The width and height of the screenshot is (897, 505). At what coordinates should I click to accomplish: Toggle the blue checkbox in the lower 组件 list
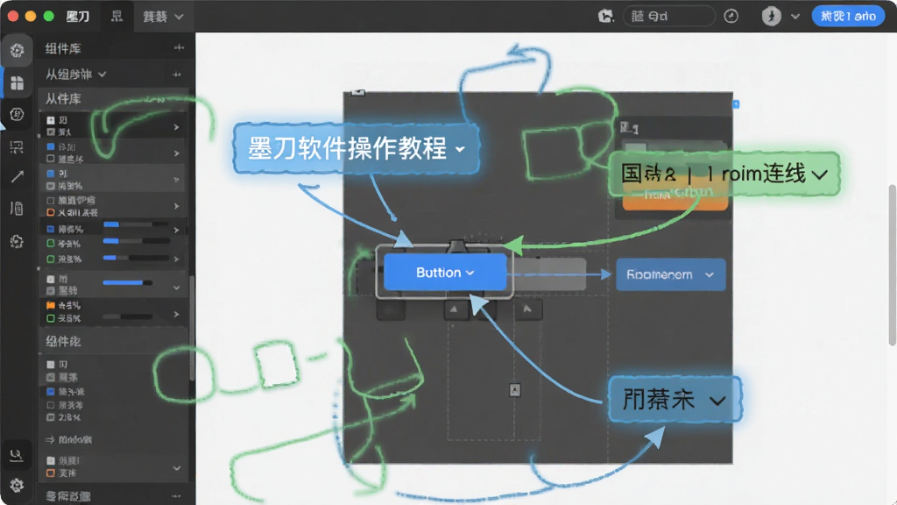pyautogui.click(x=50, y=392)
